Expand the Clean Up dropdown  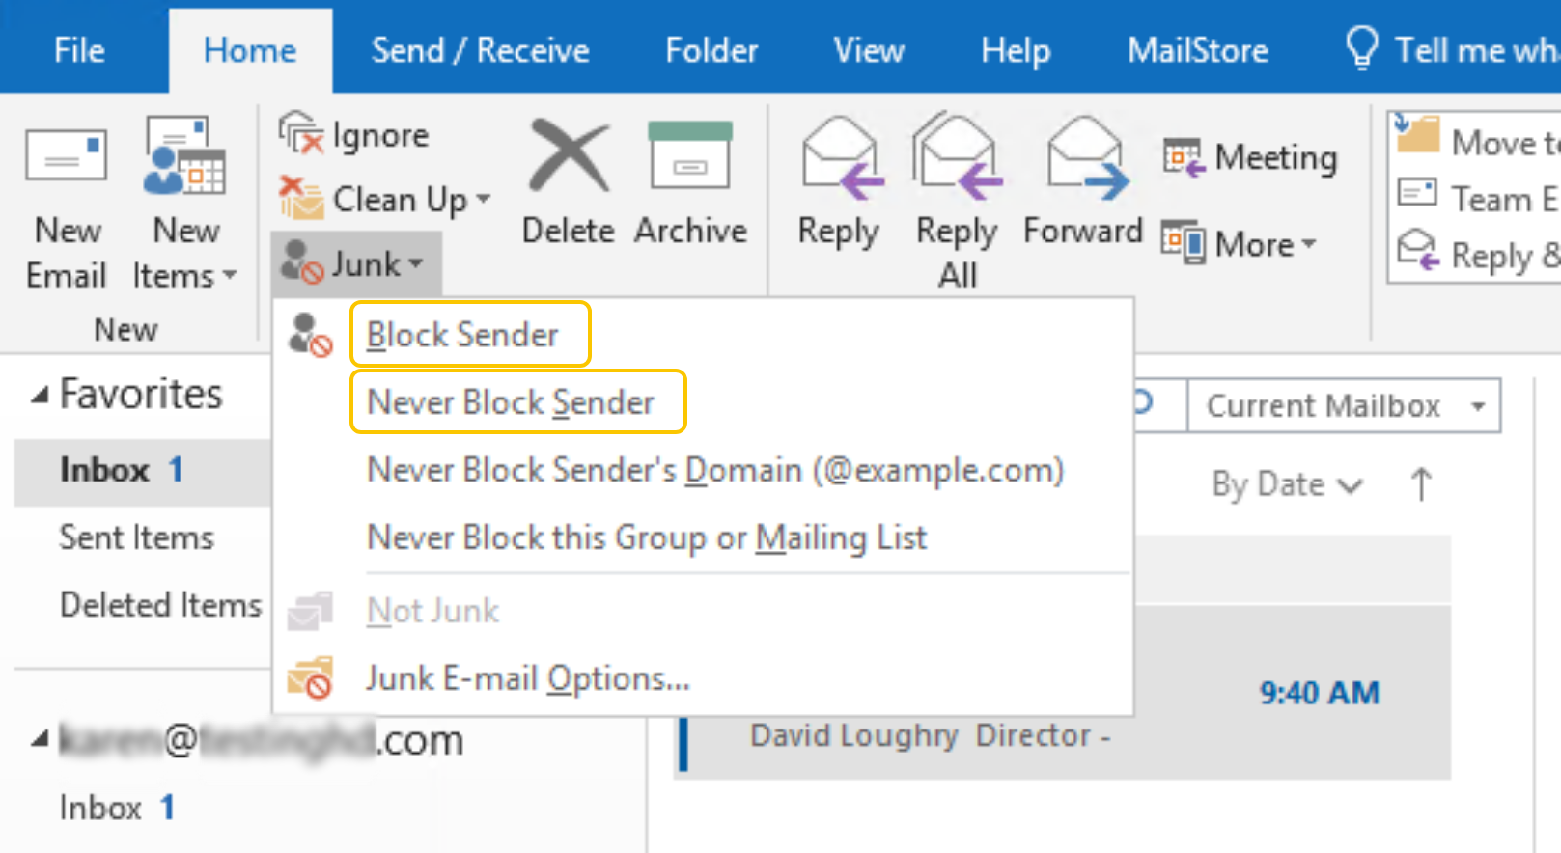coord(483,200)
